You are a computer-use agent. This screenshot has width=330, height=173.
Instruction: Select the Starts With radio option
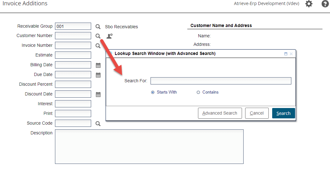point(153,92)
